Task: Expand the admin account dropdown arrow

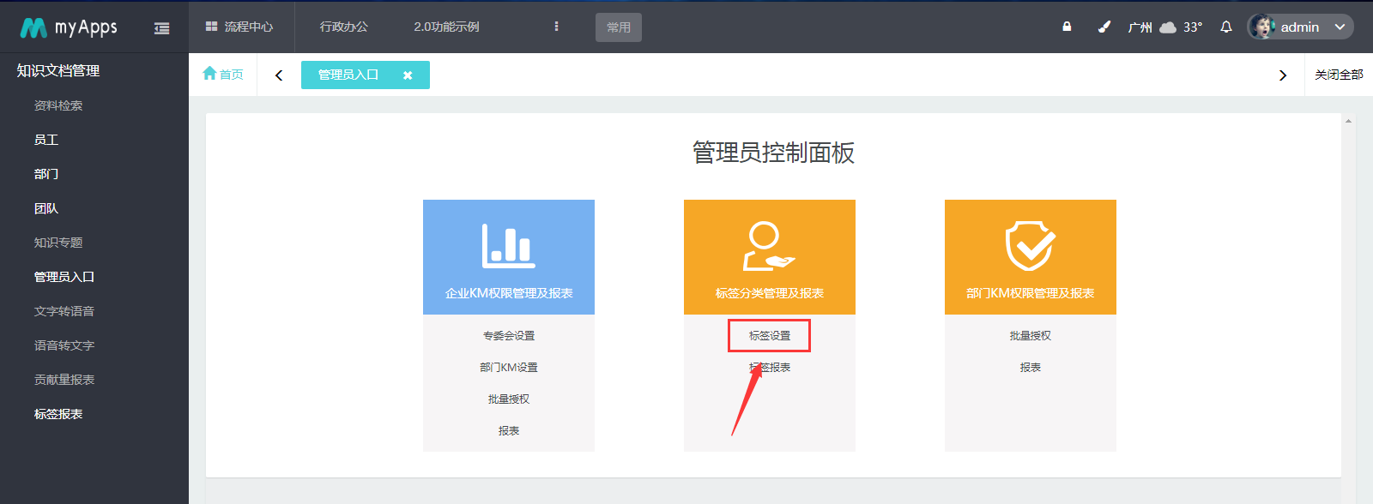Action: pyautogui.click(x=1340, y=27)
